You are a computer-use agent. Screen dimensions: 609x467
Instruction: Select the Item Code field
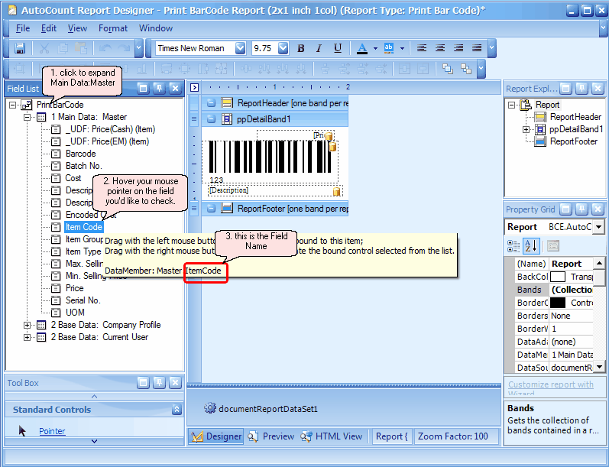pyautogui.click(x=83, y=227)
